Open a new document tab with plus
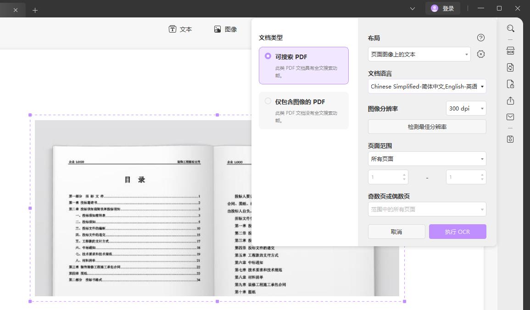This screenshot has height=310, width=530. [36, 10]
